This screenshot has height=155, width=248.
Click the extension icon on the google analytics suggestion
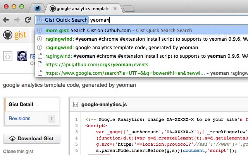(40, 47)
